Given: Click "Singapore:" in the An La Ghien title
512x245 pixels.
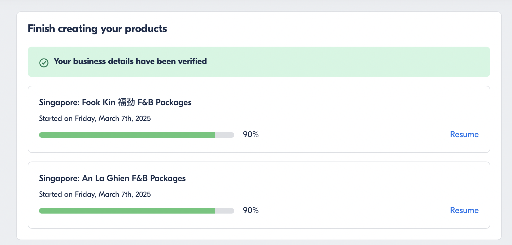Looking at the screenshot, I should point(59,178).
